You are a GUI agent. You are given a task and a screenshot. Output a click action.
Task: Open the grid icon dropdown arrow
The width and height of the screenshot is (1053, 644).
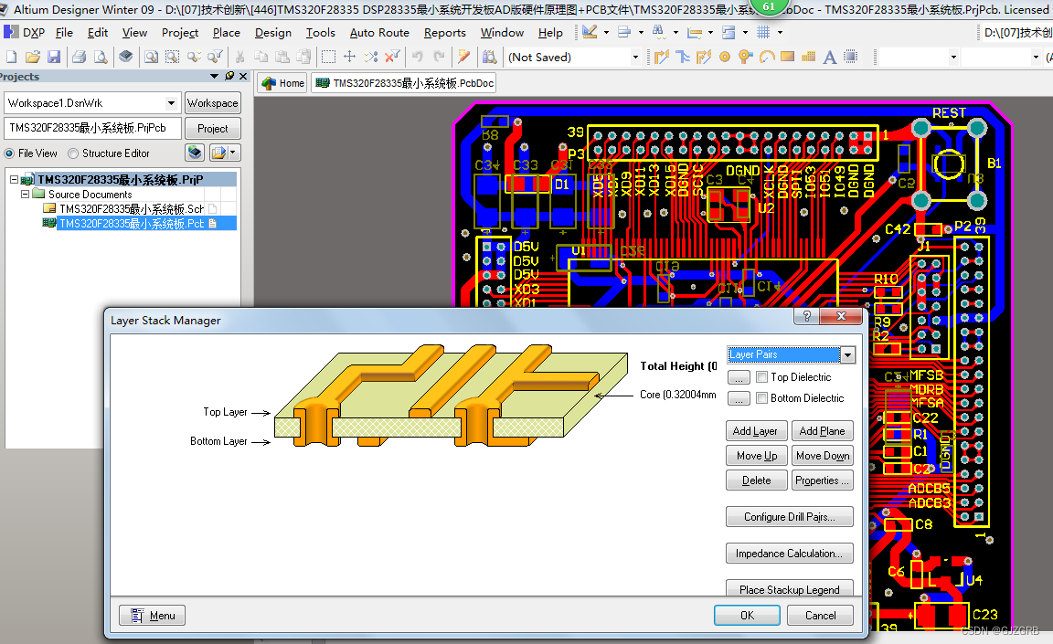[780, 32]
